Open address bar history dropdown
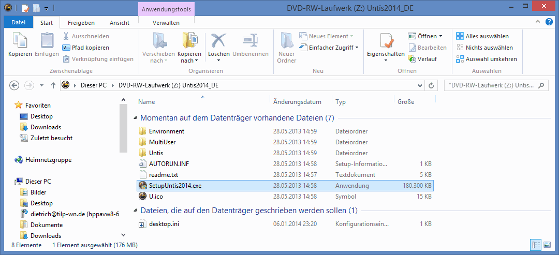 pyautogui.click(x=420, y=85)
